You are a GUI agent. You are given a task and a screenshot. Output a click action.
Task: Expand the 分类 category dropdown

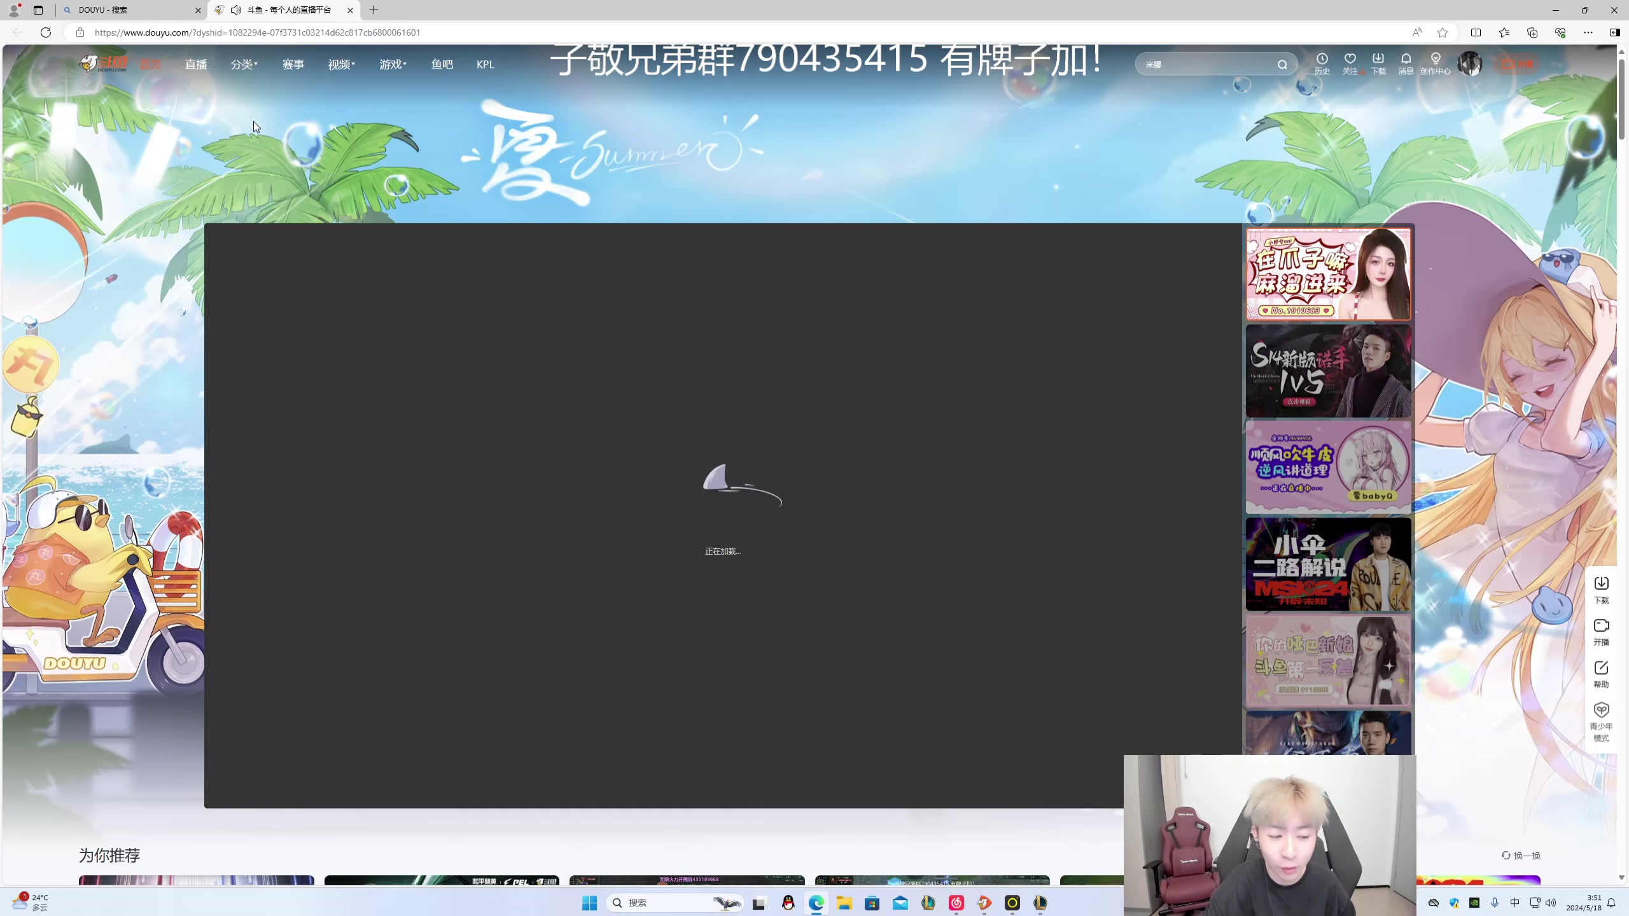pyautogui.click(x=244, y=64)
